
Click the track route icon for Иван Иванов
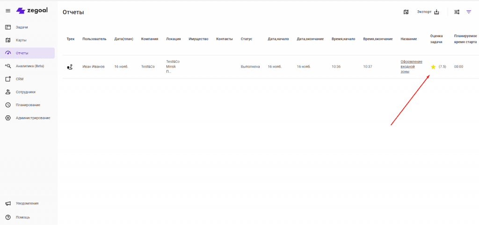(x=70, y=67)
